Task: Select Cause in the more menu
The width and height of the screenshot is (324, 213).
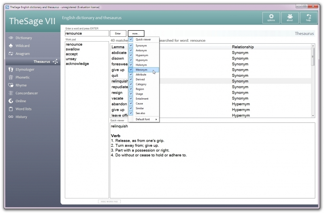Action: click(x=144, y=103)
